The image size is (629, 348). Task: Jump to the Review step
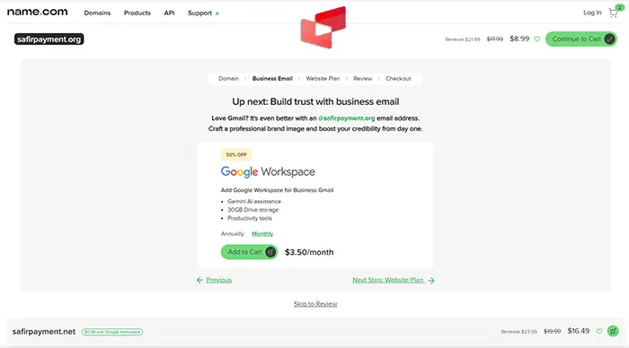(363, 79)
